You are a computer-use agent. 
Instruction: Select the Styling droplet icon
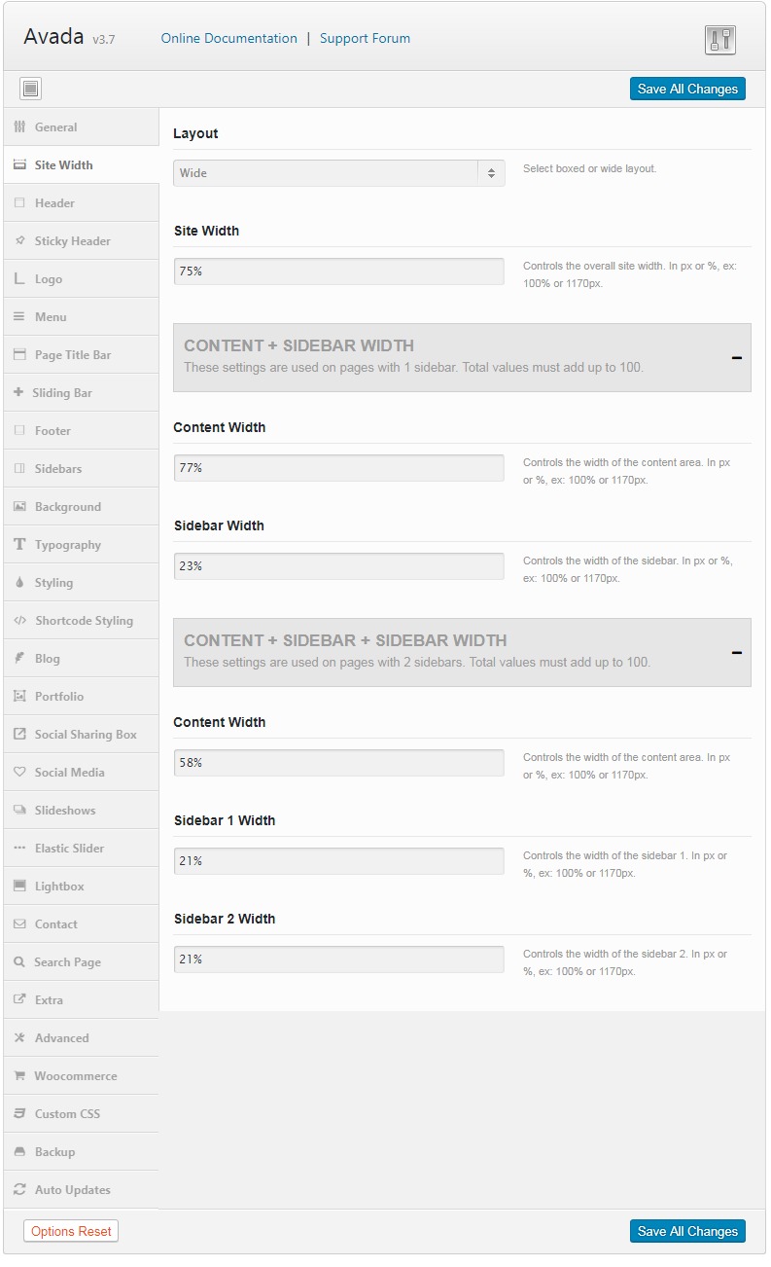(19, 583)
